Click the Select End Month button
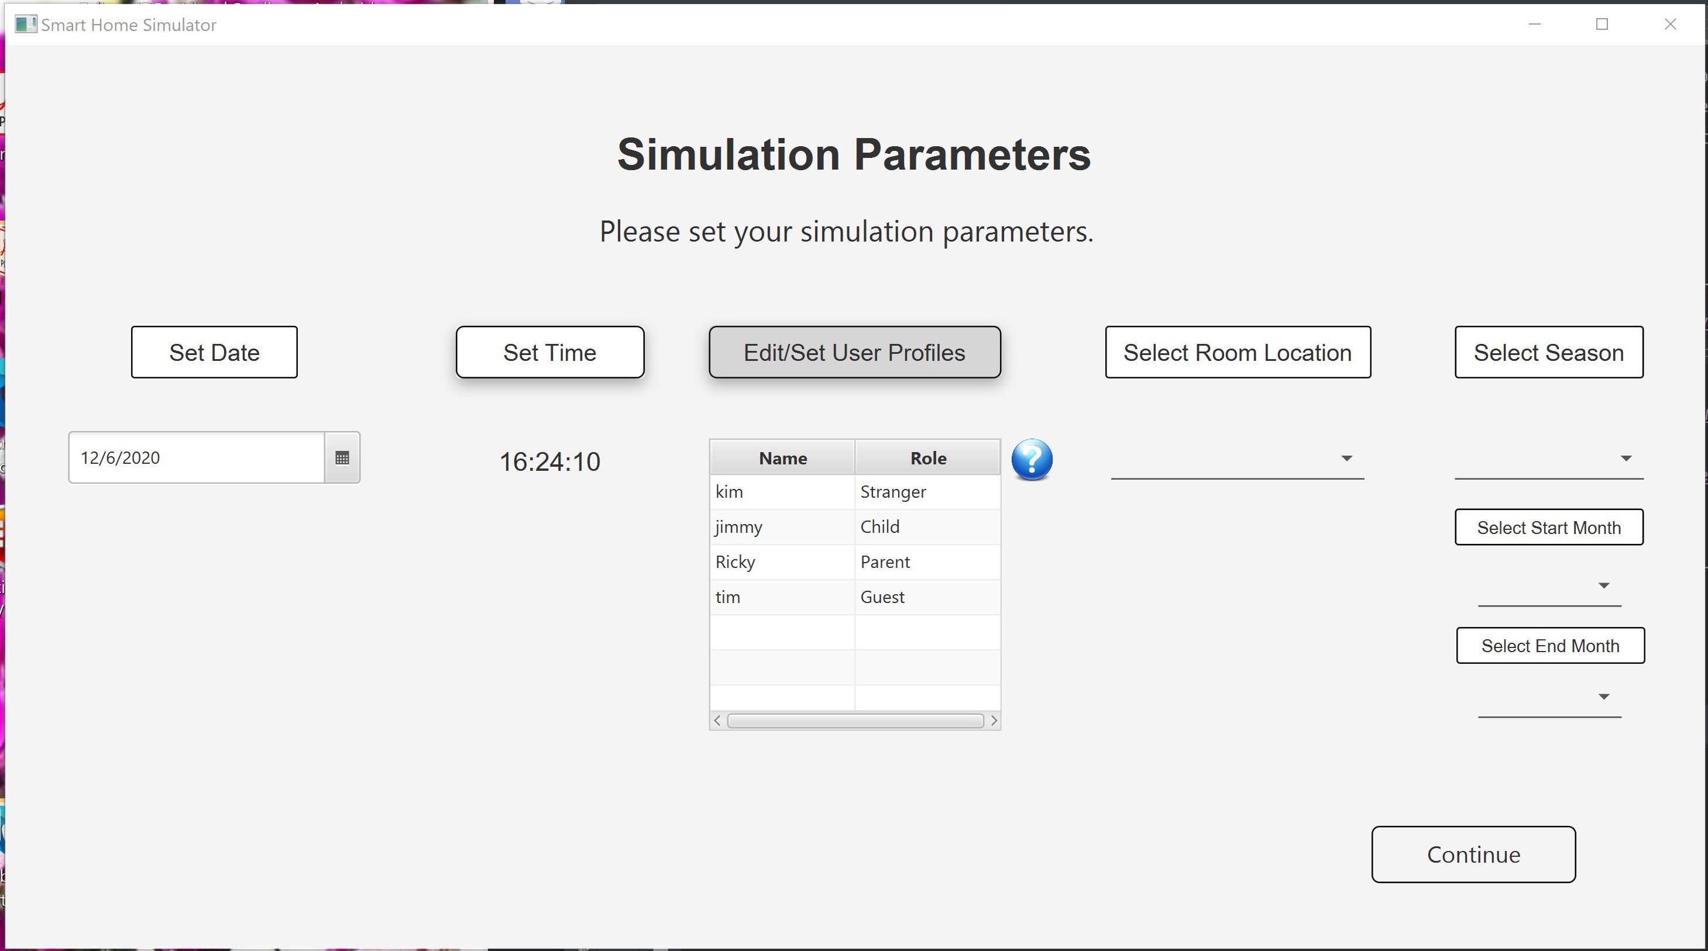The height and width of the screenshot is (951, 1708). pyautogui.click(x=1549, y=646)
